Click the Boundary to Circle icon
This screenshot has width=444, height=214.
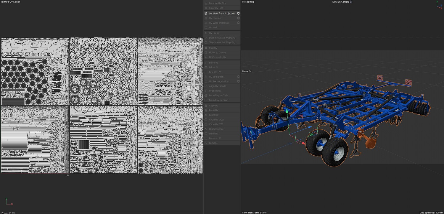pyautogui.click(x=206, y=96)
